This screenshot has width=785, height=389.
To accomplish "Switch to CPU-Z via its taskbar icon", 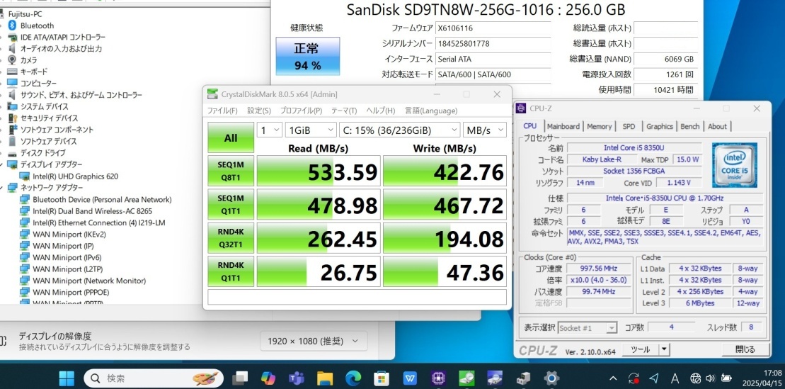I will (x=439, y=378).
